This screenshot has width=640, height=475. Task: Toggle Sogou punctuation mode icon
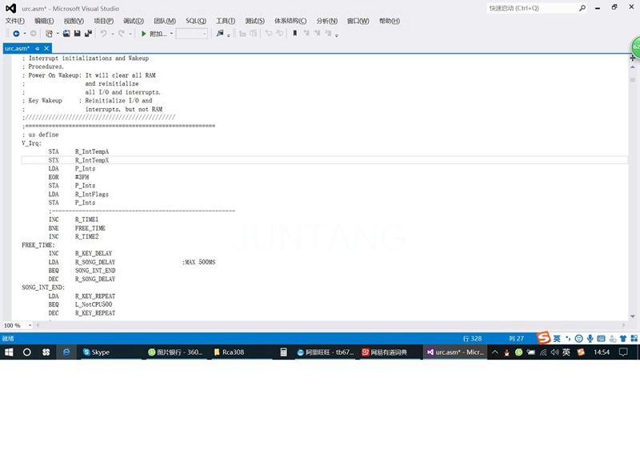click(x=568, y=339)
